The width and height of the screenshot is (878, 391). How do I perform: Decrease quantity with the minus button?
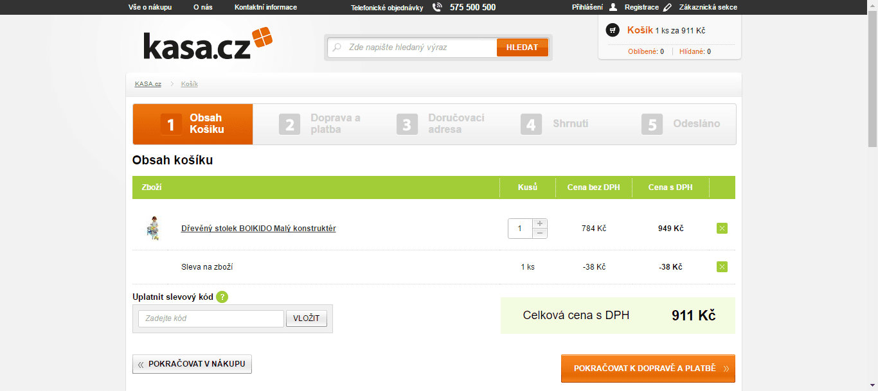539,233
